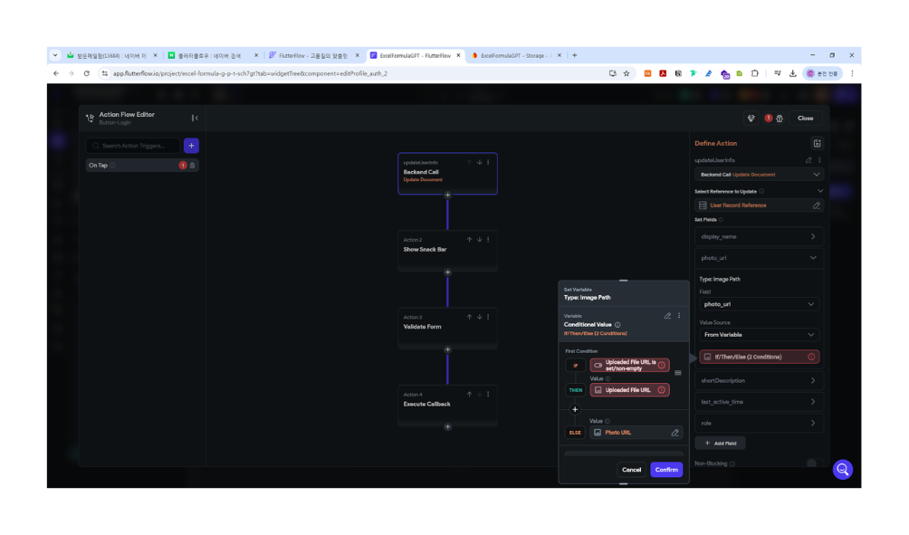This screenshot has height=535, width=909.
Task: Collapse the Action Flow Editor sidebar
Action: (x=195, y=119)
